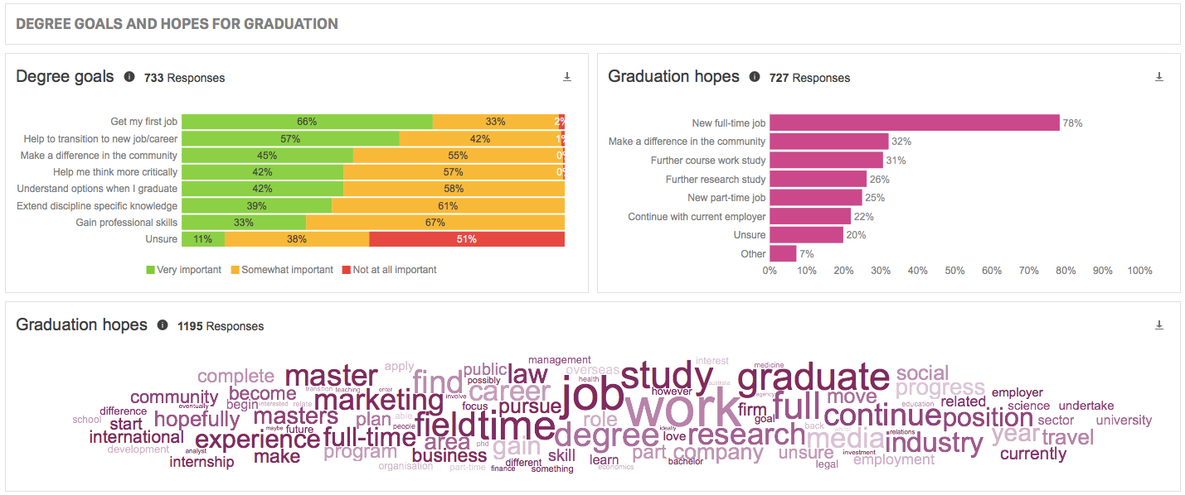Open info icon beside Degree goals title
Viewport: 1185px width, 495px height.
pos(129,77)
